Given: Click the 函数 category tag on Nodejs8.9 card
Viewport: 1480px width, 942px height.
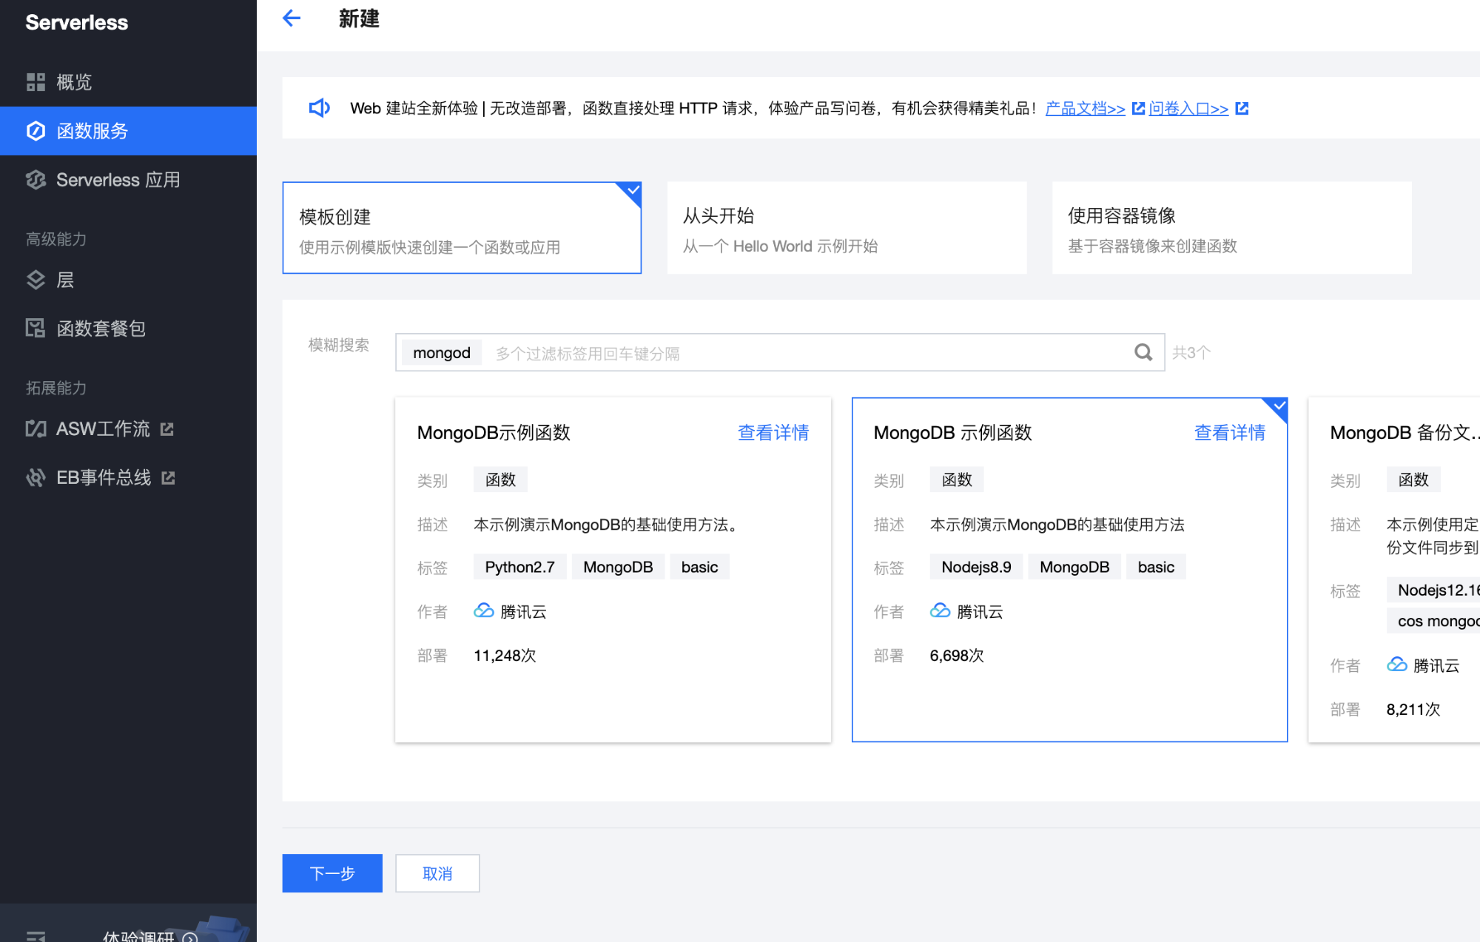Looking at the screenshot, I should point(957,480).
